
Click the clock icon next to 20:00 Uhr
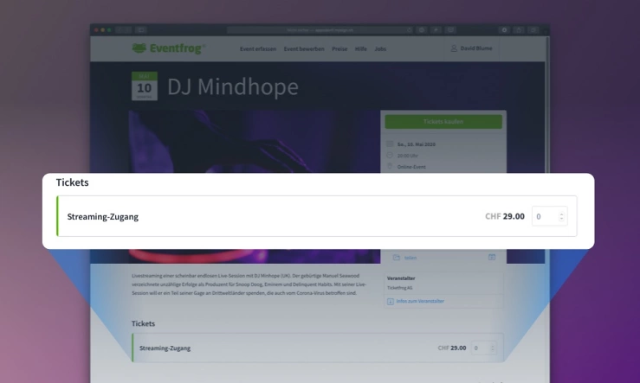[x=390, y=156]
